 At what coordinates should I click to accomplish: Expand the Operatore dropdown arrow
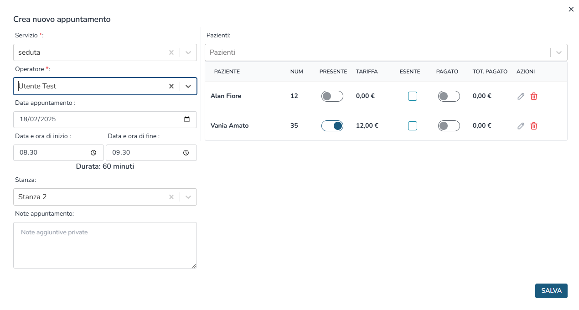click(x=188, y=86)
